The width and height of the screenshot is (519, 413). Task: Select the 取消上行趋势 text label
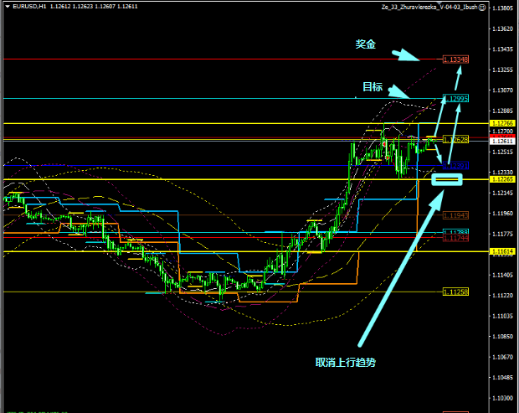pyautogui.click(x=345, y=363)
